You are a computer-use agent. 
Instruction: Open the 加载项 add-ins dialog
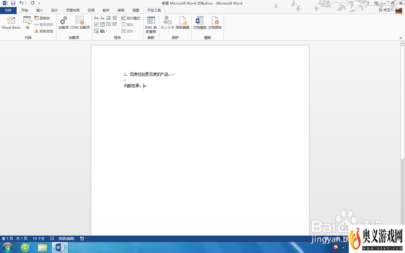[x=64, y=23]
